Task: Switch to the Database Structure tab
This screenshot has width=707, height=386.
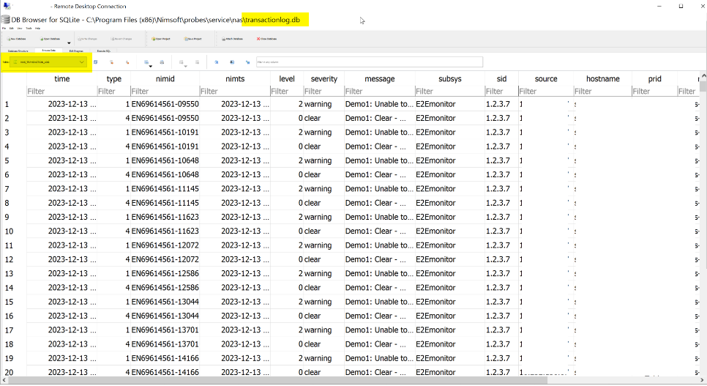Action: coord(18,51)
